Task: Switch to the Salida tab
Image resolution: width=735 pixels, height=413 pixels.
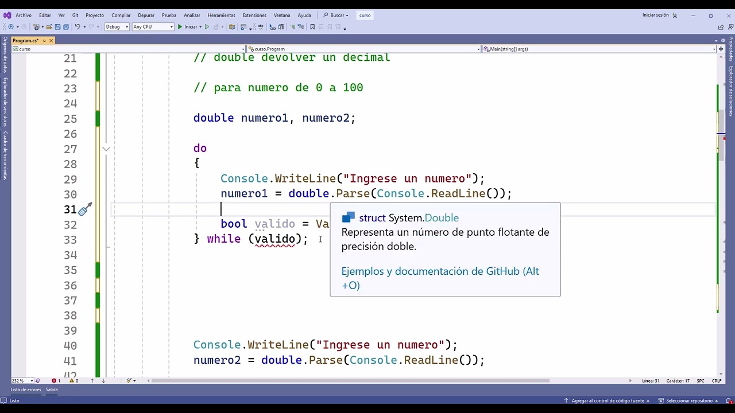Action: click(x=52, y=390)
